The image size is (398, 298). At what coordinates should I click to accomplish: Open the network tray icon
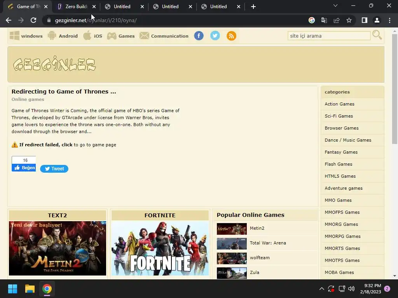(342, 289)
